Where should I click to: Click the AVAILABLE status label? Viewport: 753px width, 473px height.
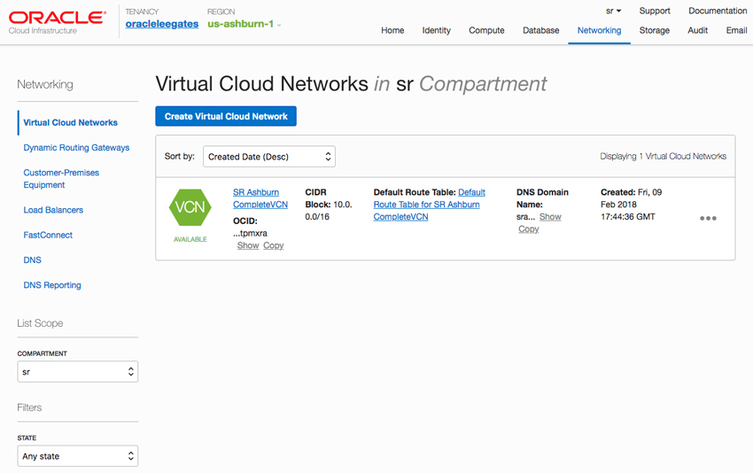point(190,239)
